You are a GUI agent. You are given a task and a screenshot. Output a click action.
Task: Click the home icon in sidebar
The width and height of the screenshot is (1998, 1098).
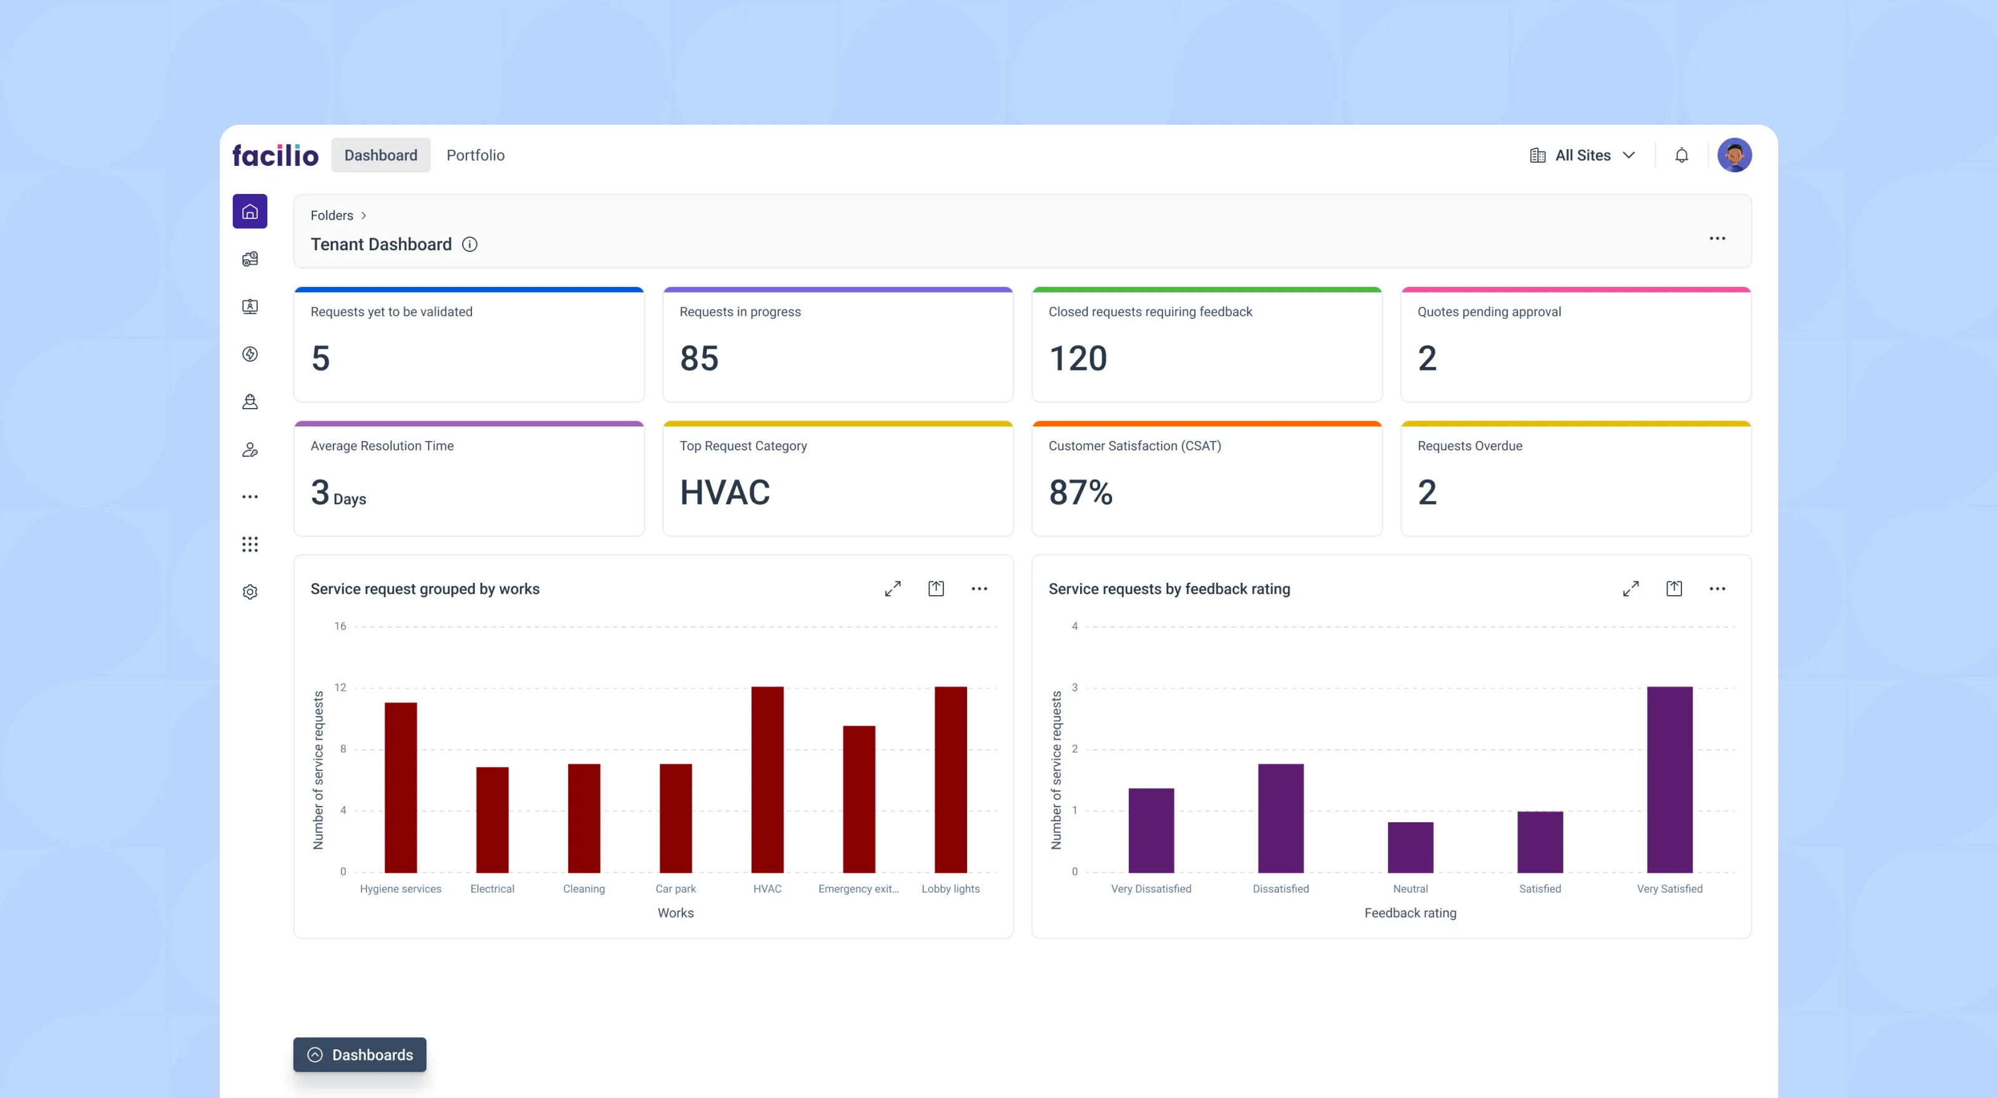click(250, 211)
